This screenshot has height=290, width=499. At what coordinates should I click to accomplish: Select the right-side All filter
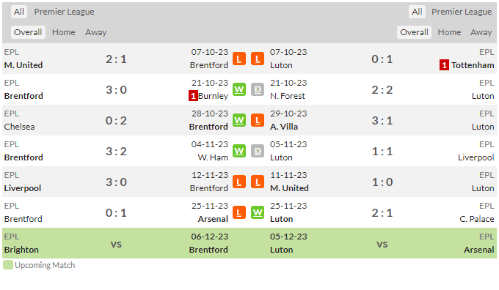coord(417,12)
